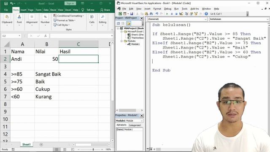The image size is (270, 152).
Task: Close the Properties - Module1 pane
Action: point(142,115)
